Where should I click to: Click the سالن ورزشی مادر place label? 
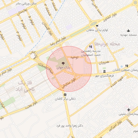click(x=26, y=4)
